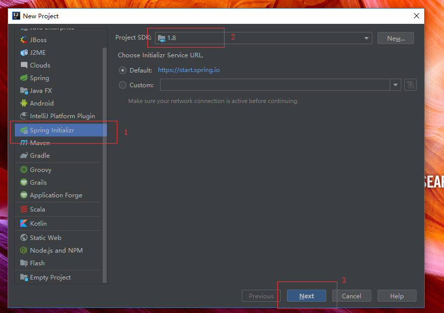The width and height of the screenshot is (444, 313).
Task: Close the New Project dialog
Action: pos(416,16)
